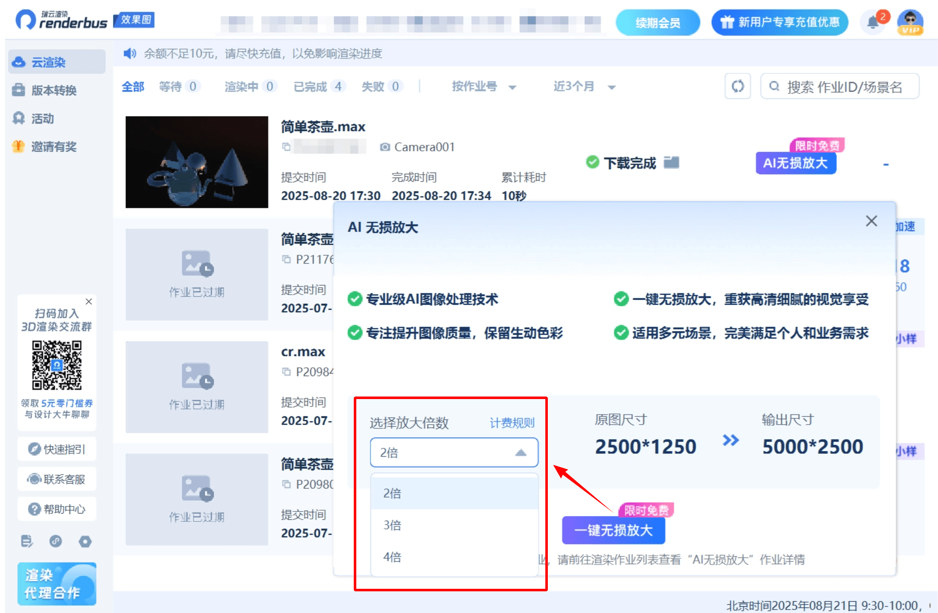
Task: Open the notification bell icon
Action: click(x=873, y=22)
